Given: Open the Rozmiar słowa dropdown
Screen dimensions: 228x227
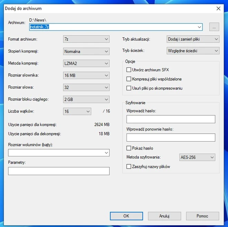Looking at the screenshot, I should click(86, 88).
